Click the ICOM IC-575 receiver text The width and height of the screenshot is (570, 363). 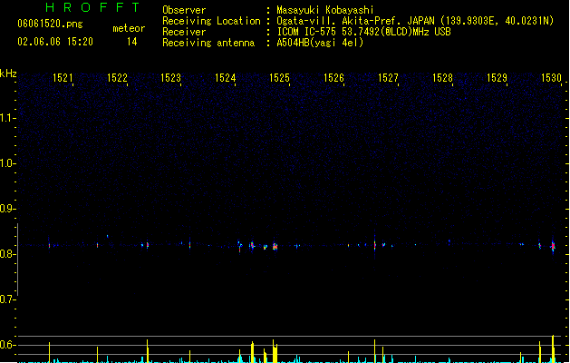pos(363,32)
